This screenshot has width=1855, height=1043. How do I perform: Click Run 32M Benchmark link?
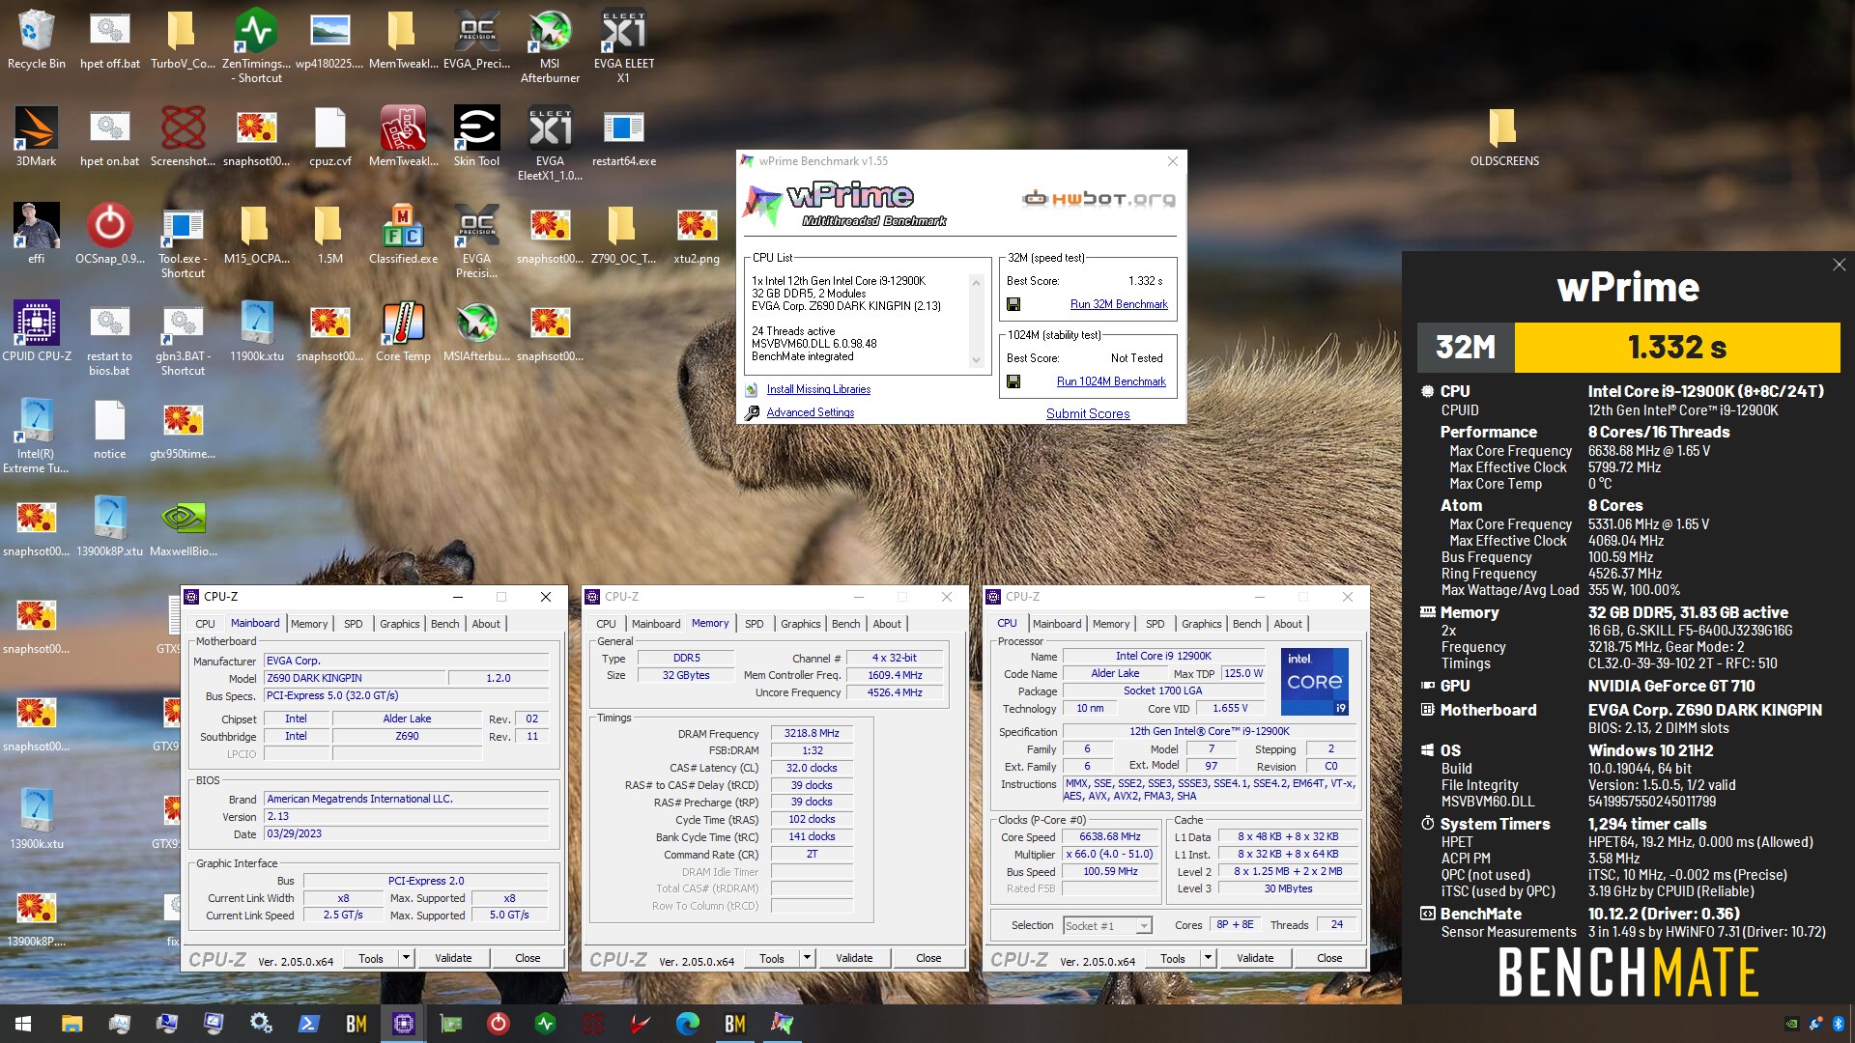1119,304
